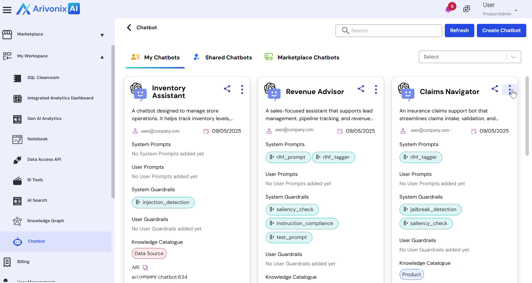
Task: Open the hamburger navigation menu
Action: 7,10
